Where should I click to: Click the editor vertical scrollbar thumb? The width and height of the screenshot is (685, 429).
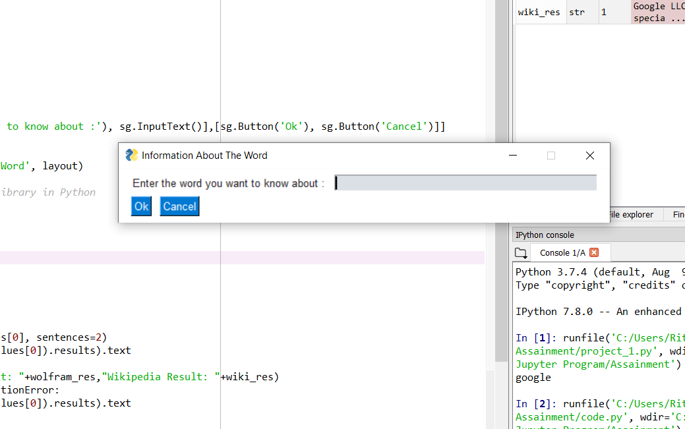pyautogui.click(x=502, y=181)
